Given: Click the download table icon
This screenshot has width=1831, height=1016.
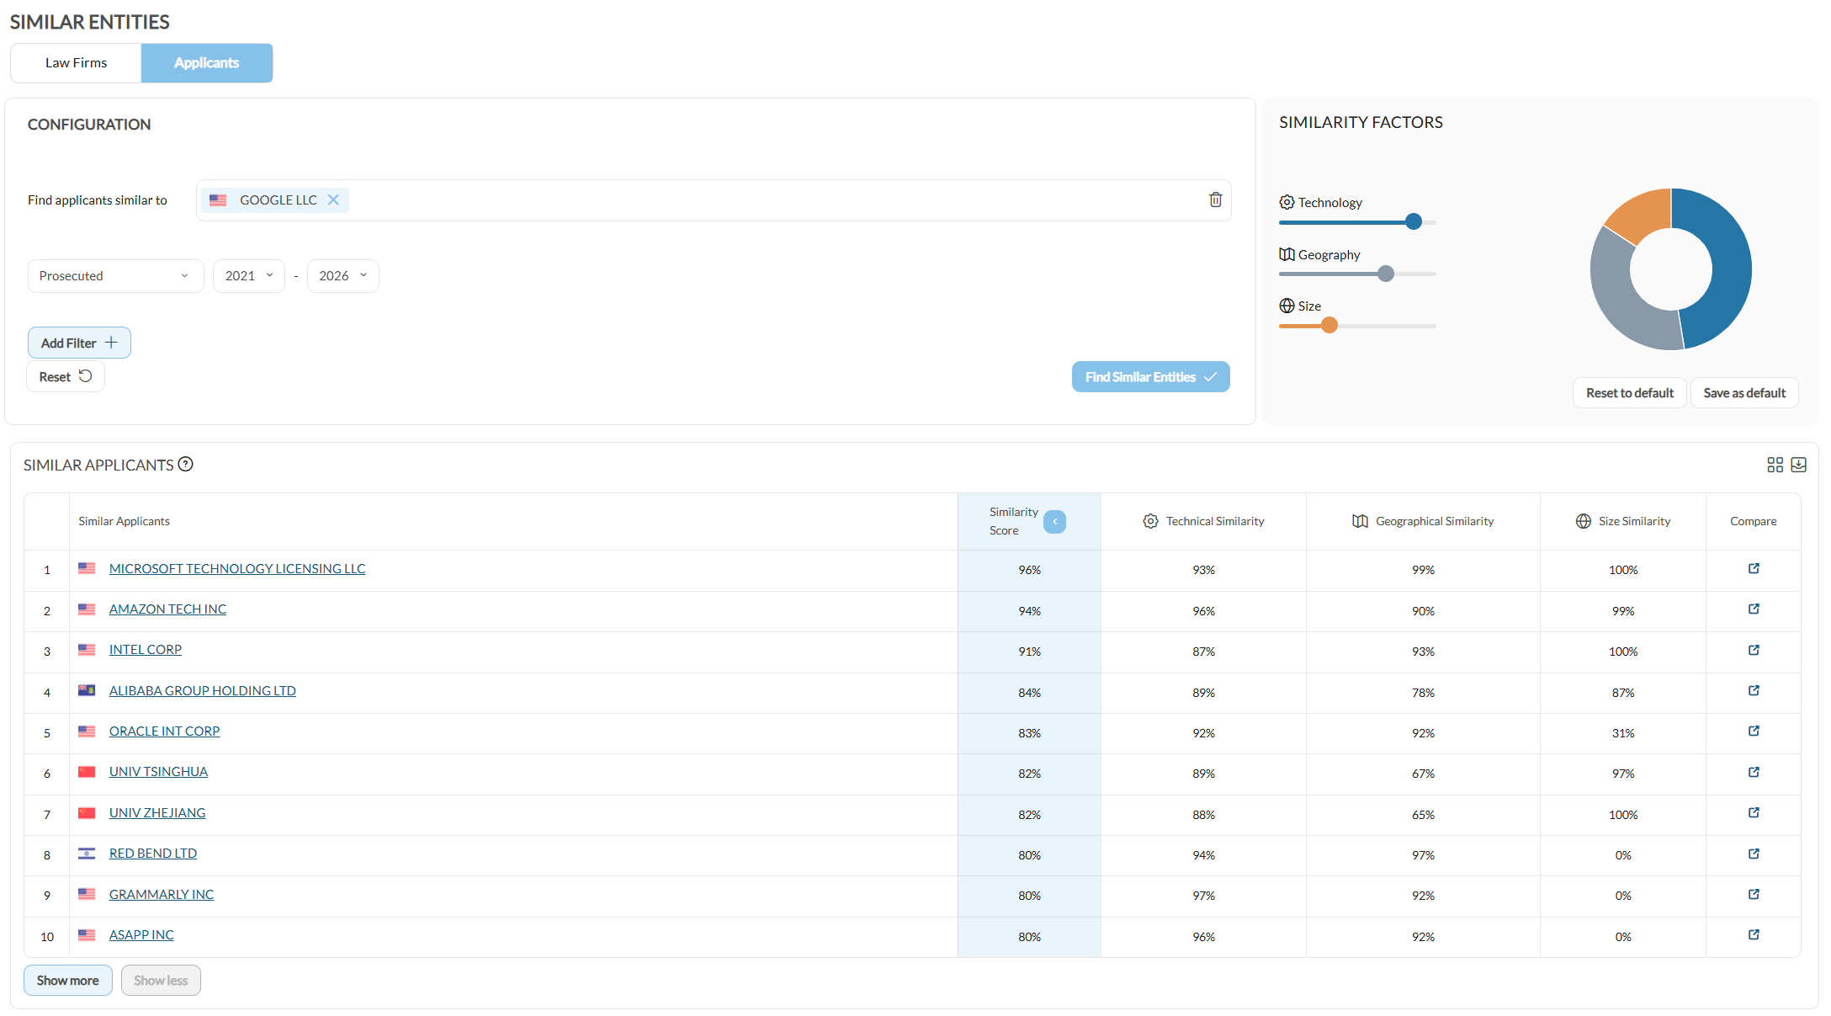Looking at the screenshot, I should pyautogui.click(x=1799, y=465).
